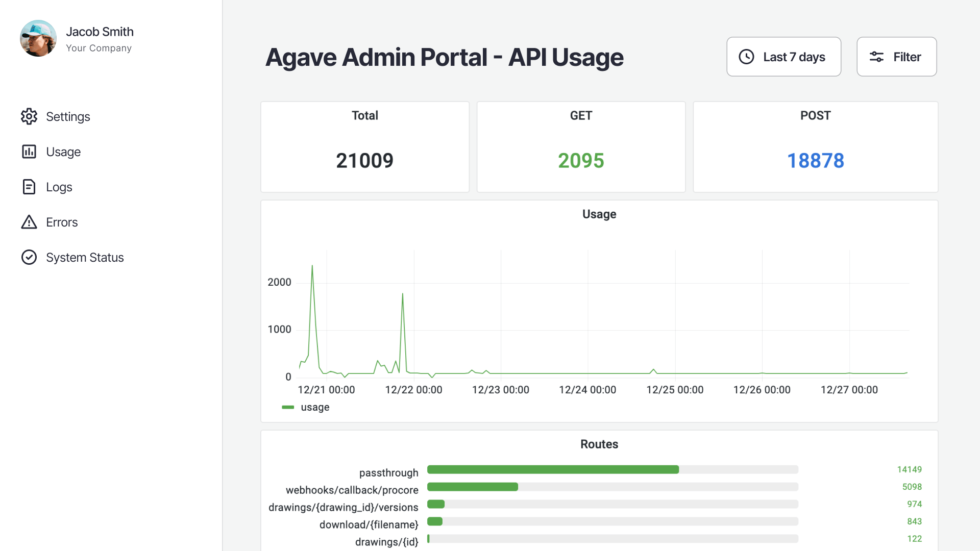Screen dimensions: 980x551
Task: Click the System Status checkmark icon
Action: point(29,257)
